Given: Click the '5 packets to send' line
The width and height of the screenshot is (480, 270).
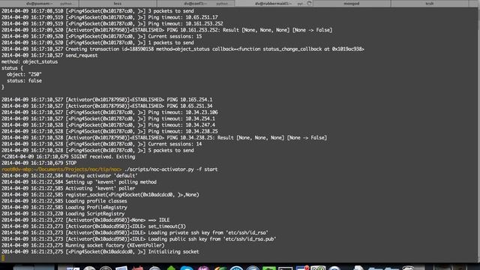Looking at the screenshot, I should [x=97, y=150].
